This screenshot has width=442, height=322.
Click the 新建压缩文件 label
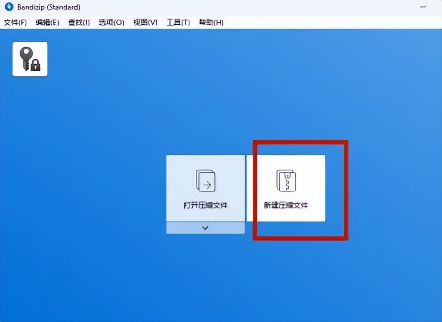pyautogui.click(x=286, y=205)
